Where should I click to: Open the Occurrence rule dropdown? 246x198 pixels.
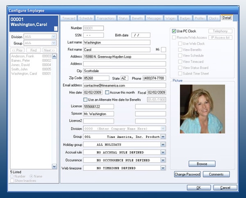click(x=163, y=160)
